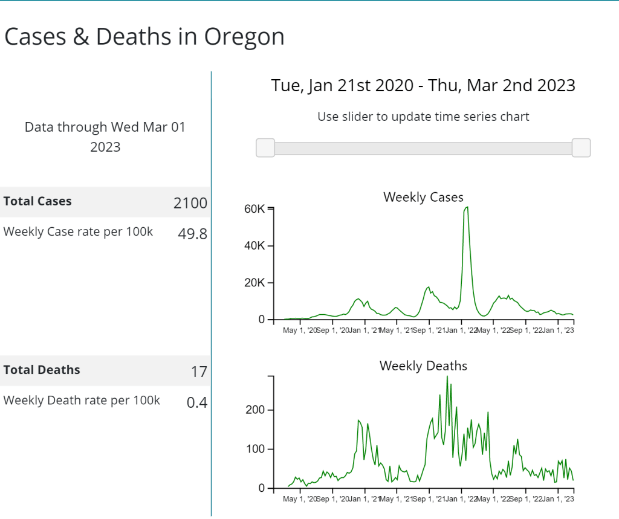Click the 60K y-axis label on Weekly Cases

[x=254, y=209]
